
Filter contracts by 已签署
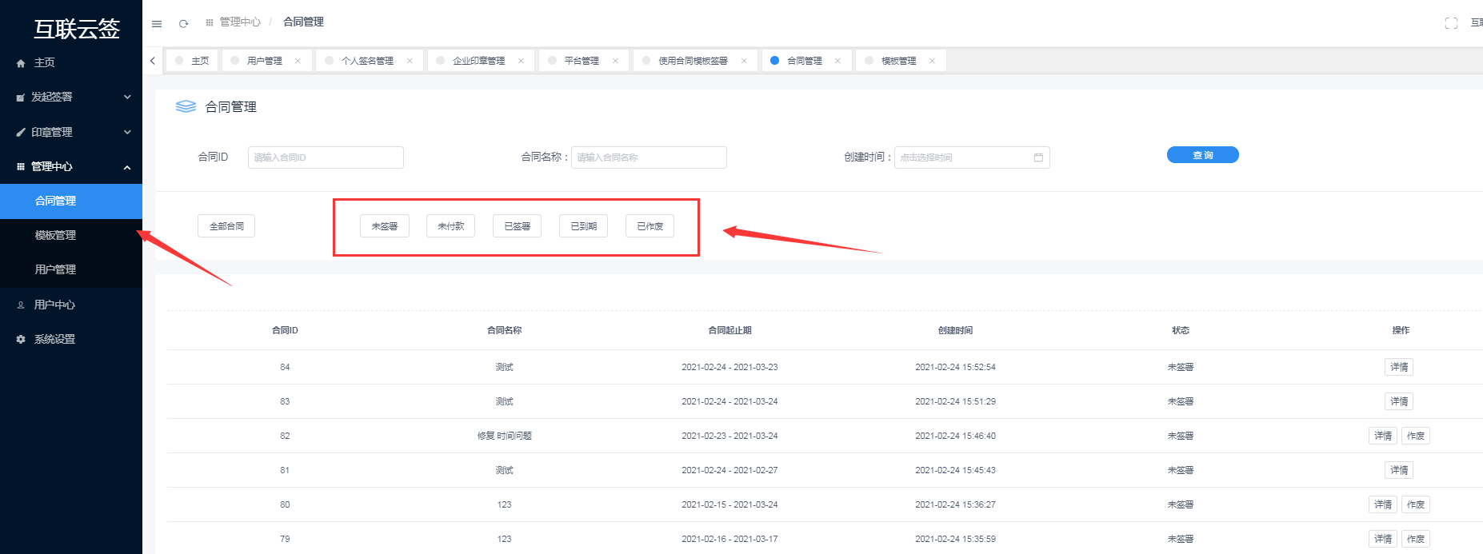pyautogui.click(x=518, y=226)
